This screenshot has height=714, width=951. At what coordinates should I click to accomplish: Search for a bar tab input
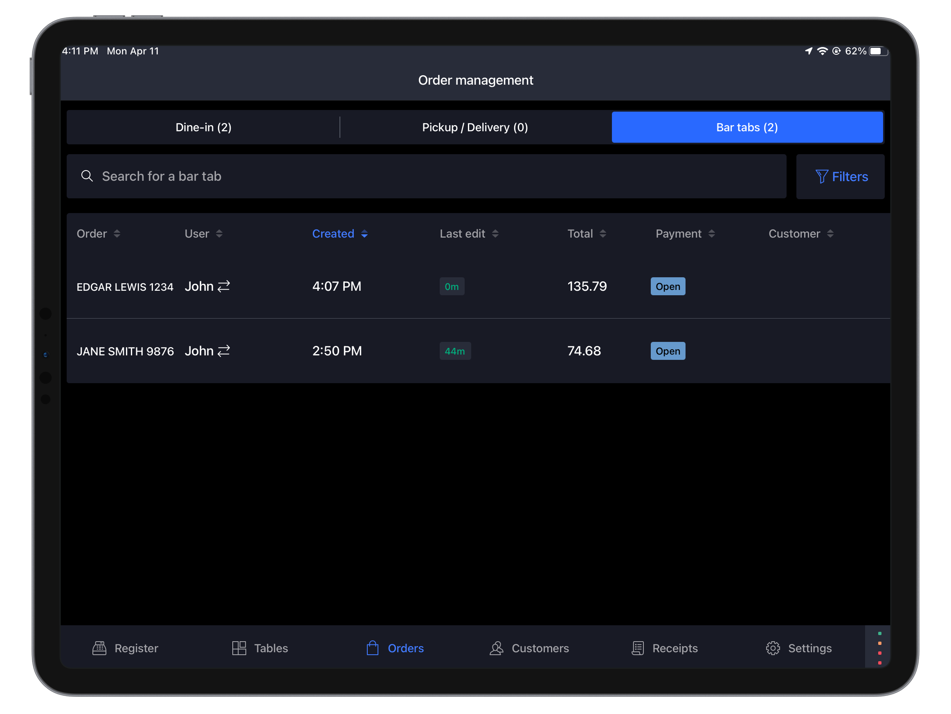[x=425, y=176]
